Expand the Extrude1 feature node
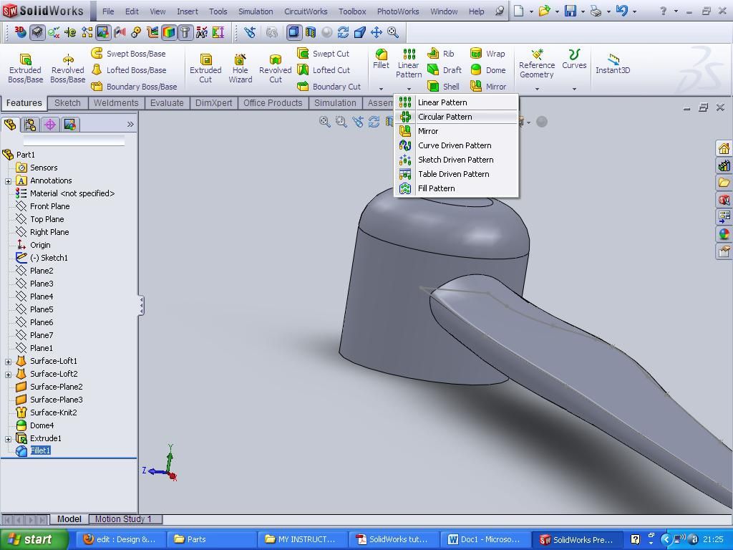Viewport: 733px width, 550px height. pyautogui.click(x=8, y=438)
